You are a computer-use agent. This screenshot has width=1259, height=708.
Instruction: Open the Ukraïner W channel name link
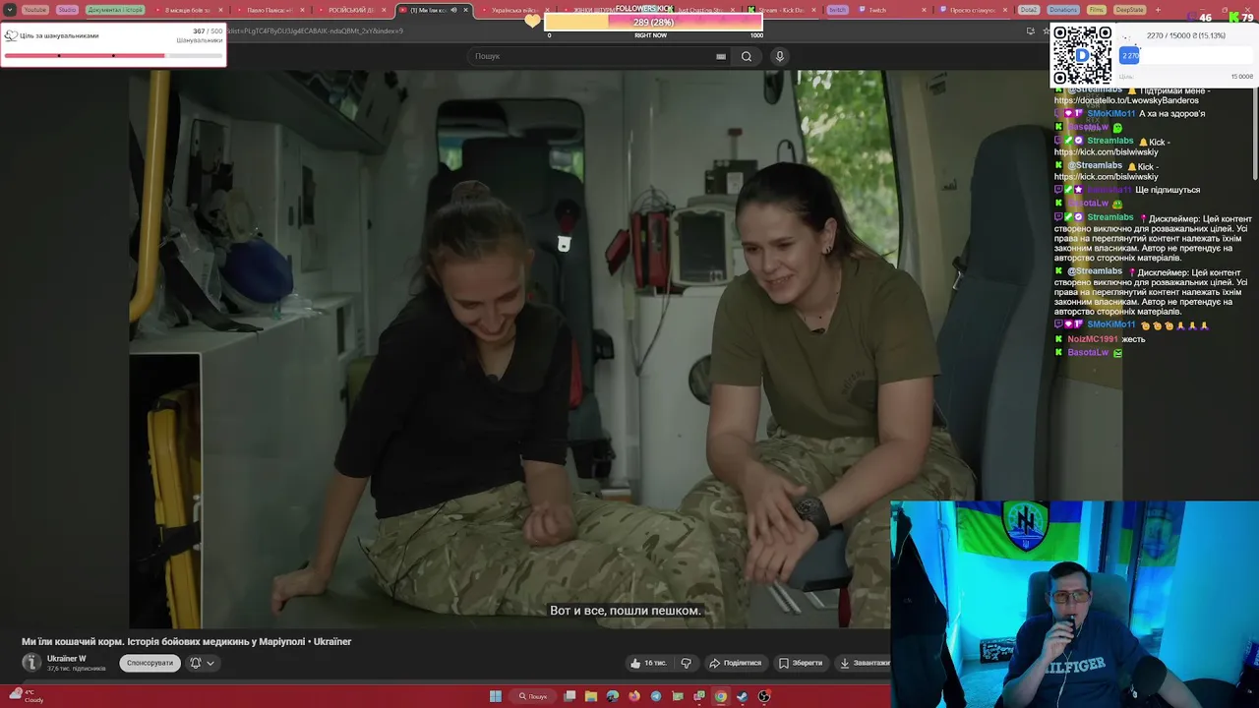(66, 658)
